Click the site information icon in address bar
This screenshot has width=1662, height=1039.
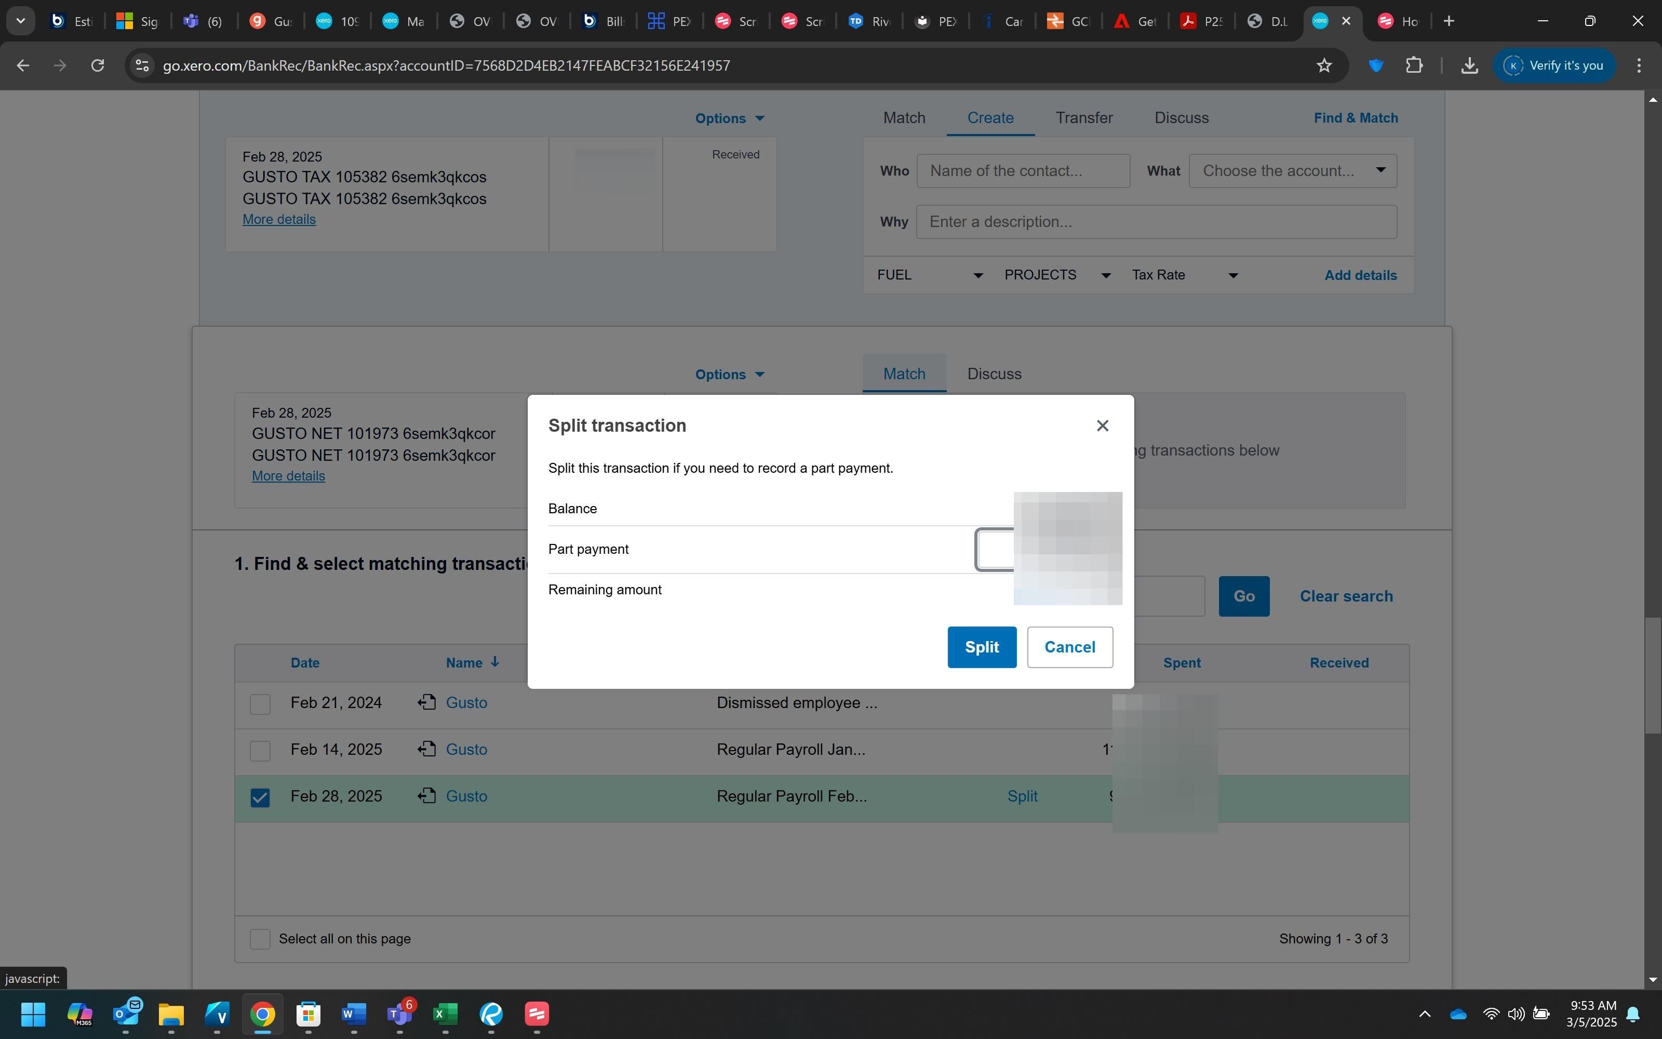pyautogui.click(x=141, y=65)
